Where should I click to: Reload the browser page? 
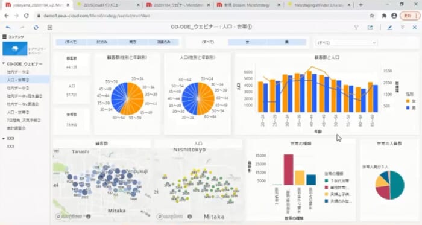(27, 16)
